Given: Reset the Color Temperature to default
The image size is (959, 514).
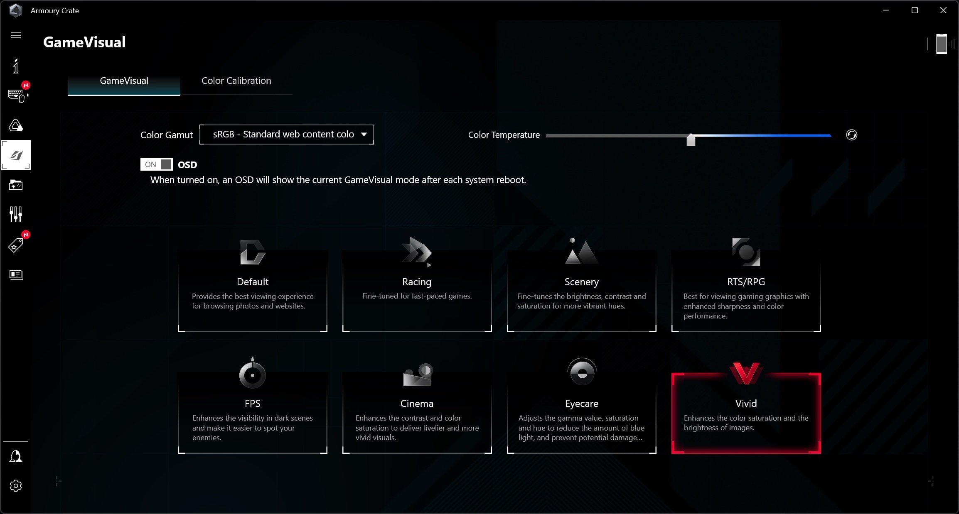Looking at the screenshot, I should (x=852, y=135).
